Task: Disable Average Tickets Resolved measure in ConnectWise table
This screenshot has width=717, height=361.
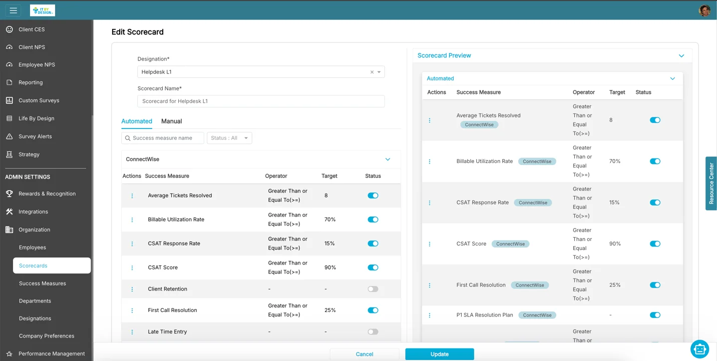Action: tap(373, 195)
